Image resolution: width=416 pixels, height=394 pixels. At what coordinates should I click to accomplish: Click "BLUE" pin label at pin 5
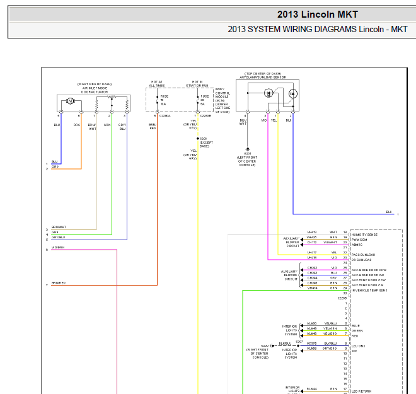coord(355,326)
